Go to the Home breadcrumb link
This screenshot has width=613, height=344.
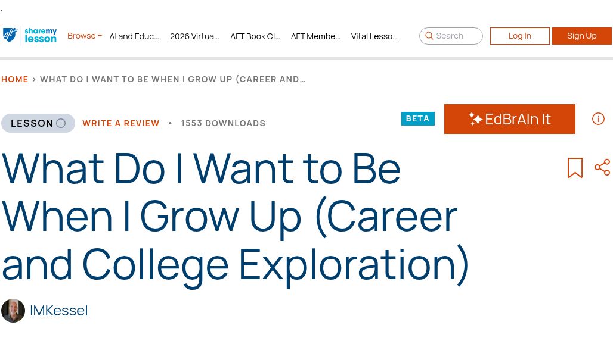pyautogui.click(x=15, y=79)
